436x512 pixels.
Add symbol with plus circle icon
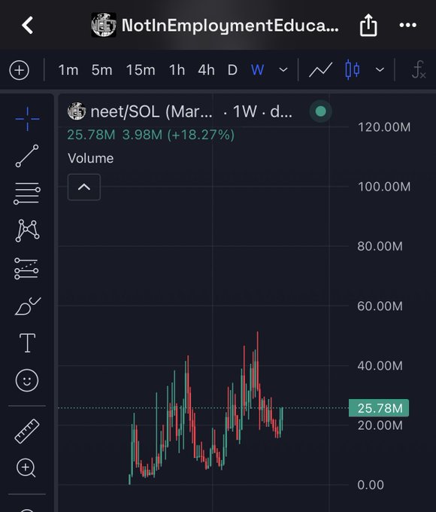(x=20, y=70)
